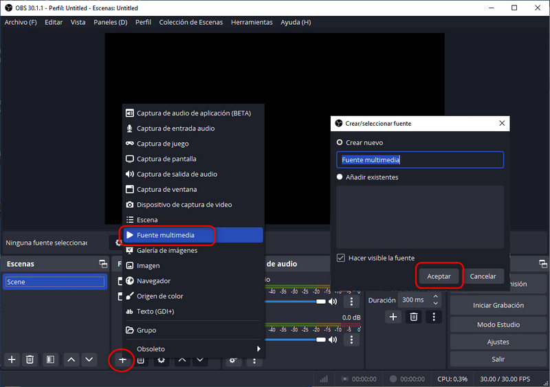Add a new scene with the plus icon
Image resolution: width=550 pixels, height=387 pixels.
pyautogui.click(x=12, y=360)
